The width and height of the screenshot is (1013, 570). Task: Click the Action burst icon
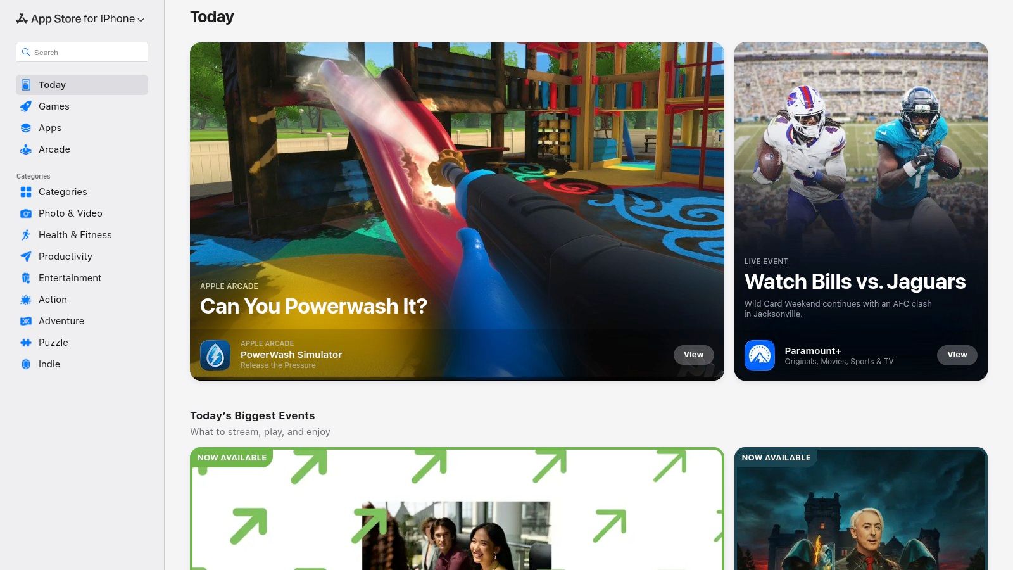[x=26, y=300]
